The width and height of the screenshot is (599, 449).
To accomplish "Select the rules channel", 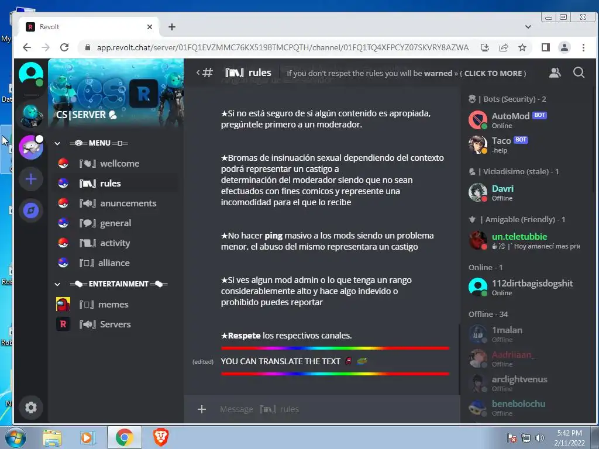I will [115, 183].
